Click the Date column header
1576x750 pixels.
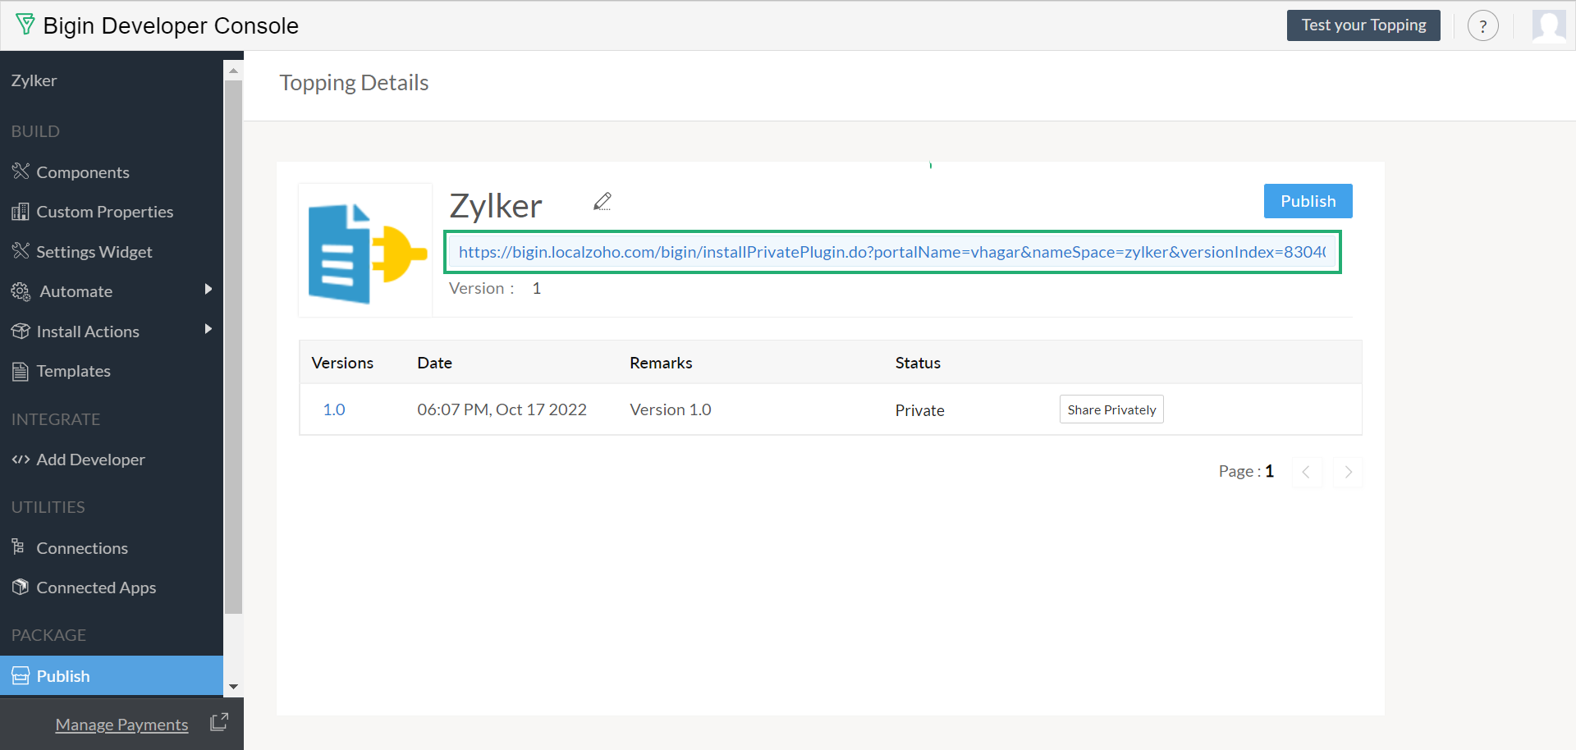434,363
